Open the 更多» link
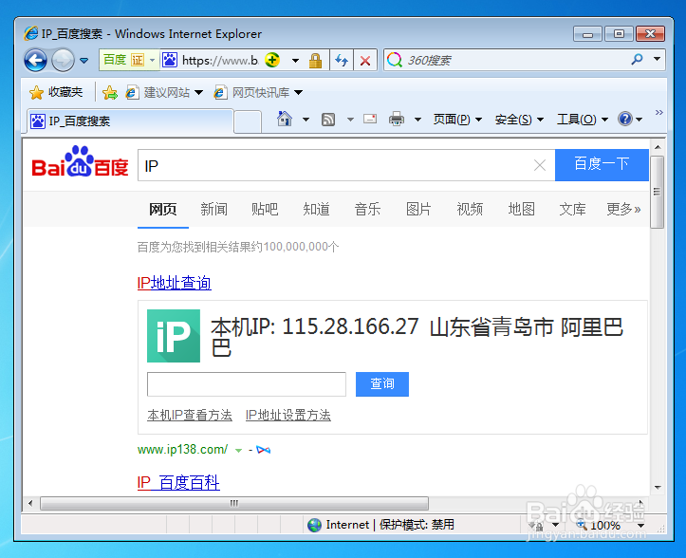Viewport: 686px width, 558px height. pyautogui.click(x=623, y=209)
